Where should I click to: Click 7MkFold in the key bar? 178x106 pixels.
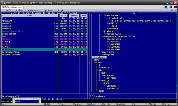click(x=92, y=104)
